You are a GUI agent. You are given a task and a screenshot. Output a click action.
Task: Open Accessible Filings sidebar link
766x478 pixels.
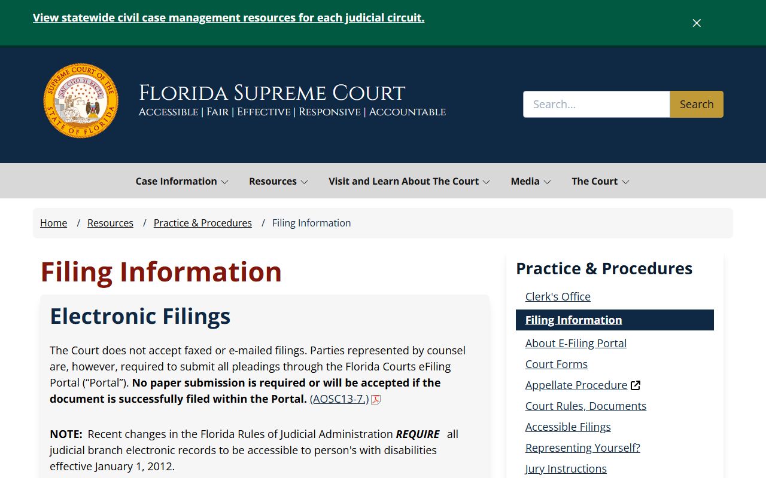click(x=568, y=427)
